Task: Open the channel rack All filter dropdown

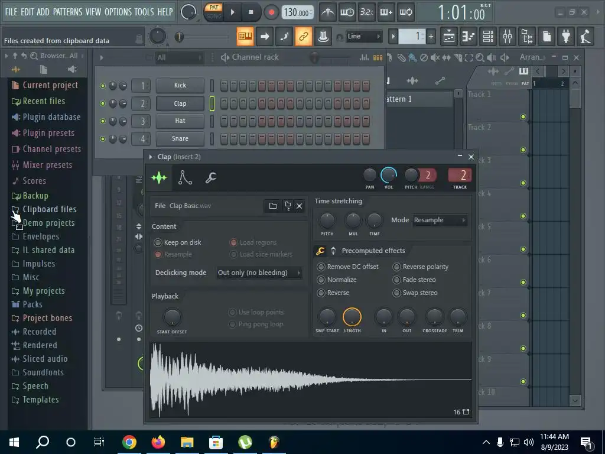Action: coord(179,57)
